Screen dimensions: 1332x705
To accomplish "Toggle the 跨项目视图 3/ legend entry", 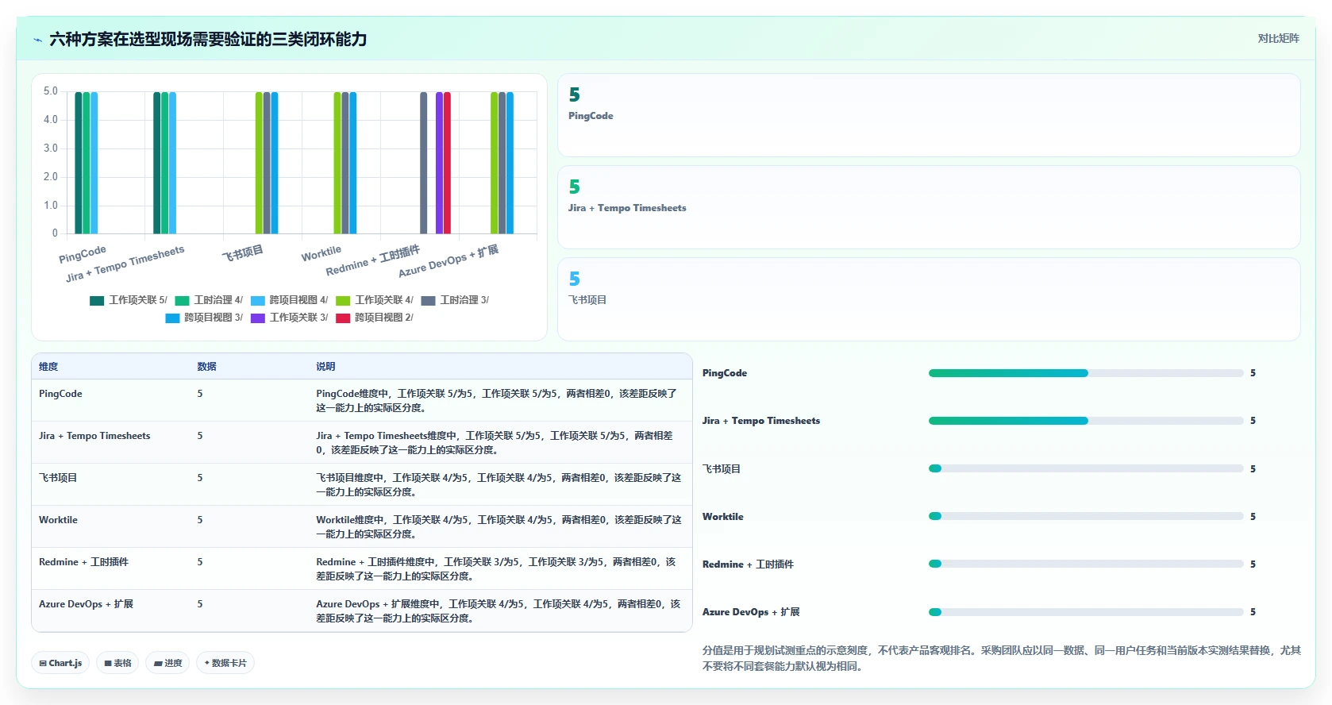I will pyautogui.click(x=204, y=318).
